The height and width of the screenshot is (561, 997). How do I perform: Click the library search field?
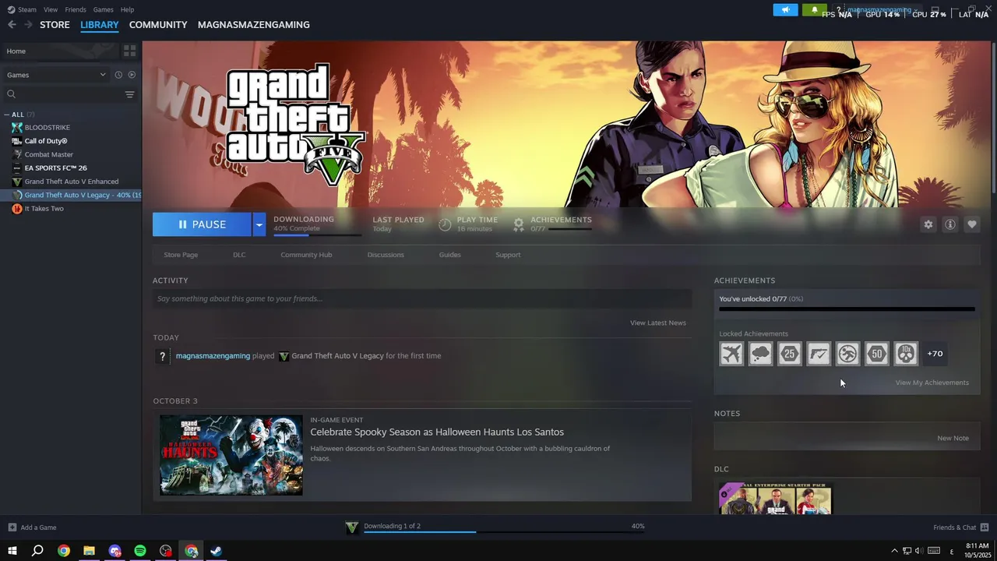[64, 94]
